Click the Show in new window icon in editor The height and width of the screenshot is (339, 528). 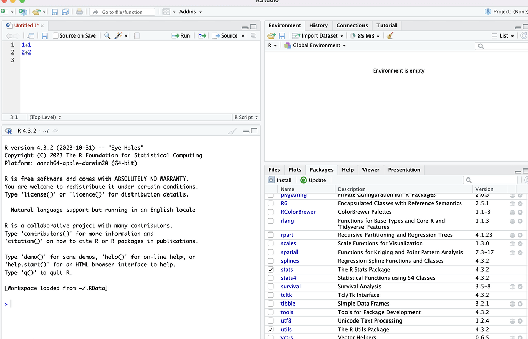coord(30,35)
